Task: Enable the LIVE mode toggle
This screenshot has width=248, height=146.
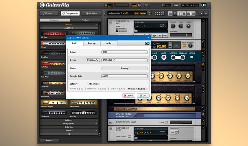Action: tap(176, 5)
